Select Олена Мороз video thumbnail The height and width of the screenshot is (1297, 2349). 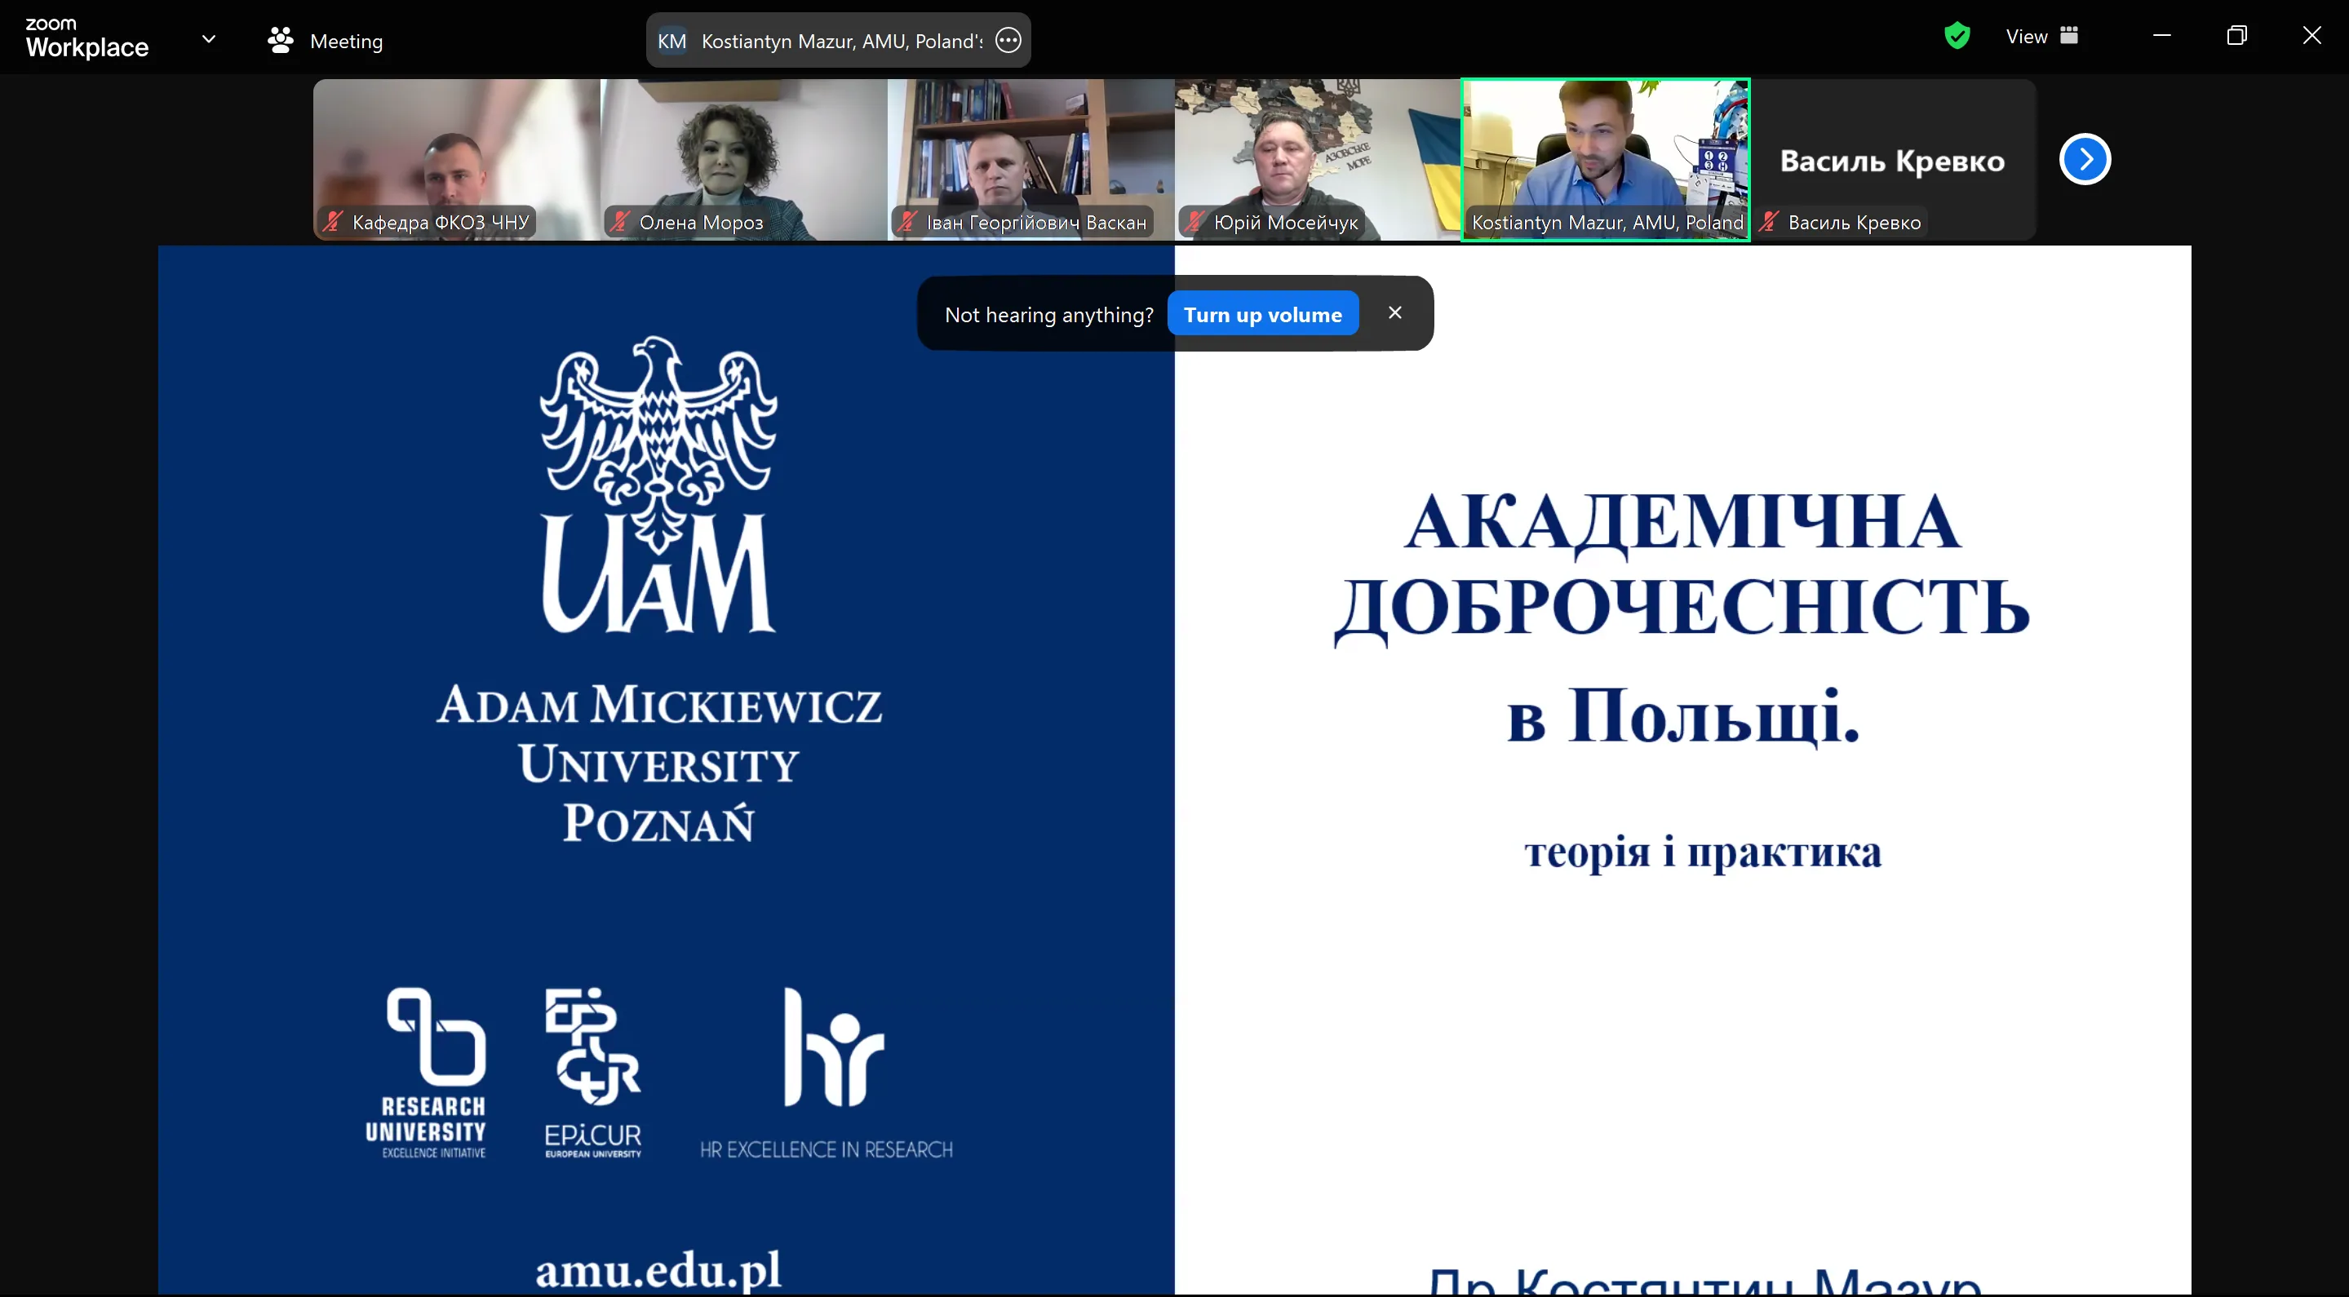[743, 160]
